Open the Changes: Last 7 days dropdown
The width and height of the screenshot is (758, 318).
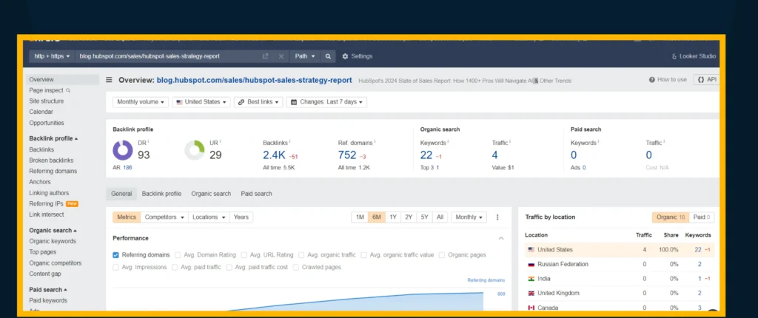tap(326, 102)
